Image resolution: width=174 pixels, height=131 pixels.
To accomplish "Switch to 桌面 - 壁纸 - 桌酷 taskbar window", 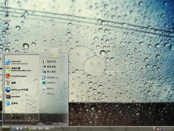I will [x=41, y=129].
